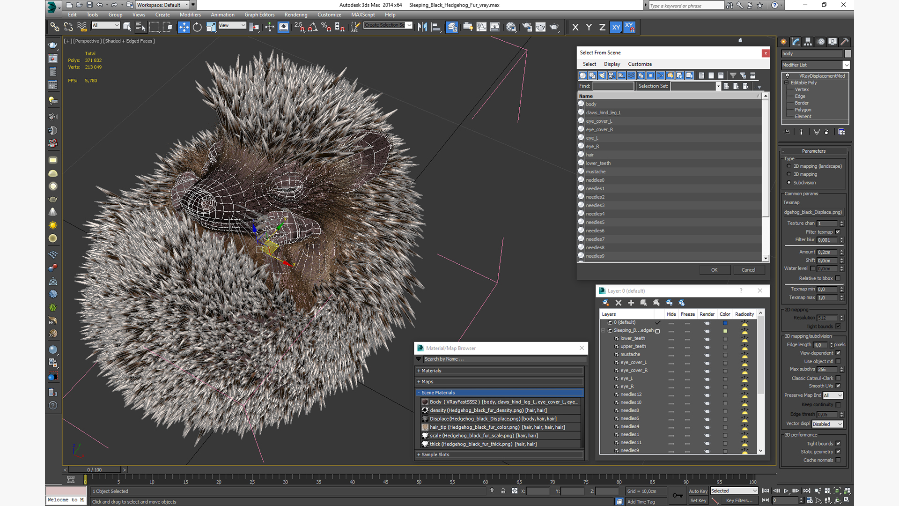
Task: Toggle the Angle Snap icon
Action: [x=313, y=27]
